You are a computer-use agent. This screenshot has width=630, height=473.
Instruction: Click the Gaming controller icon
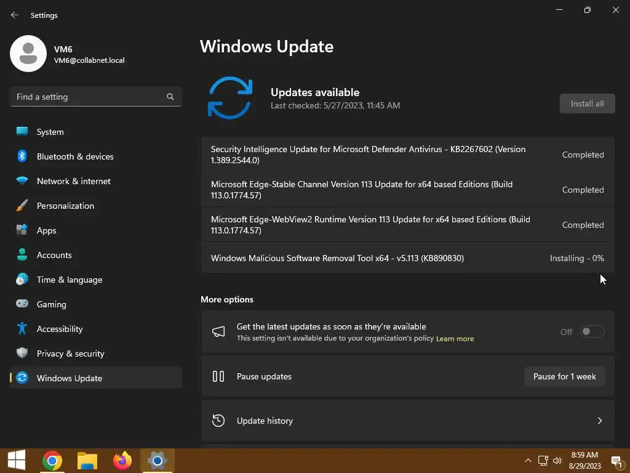click(22, 304)
